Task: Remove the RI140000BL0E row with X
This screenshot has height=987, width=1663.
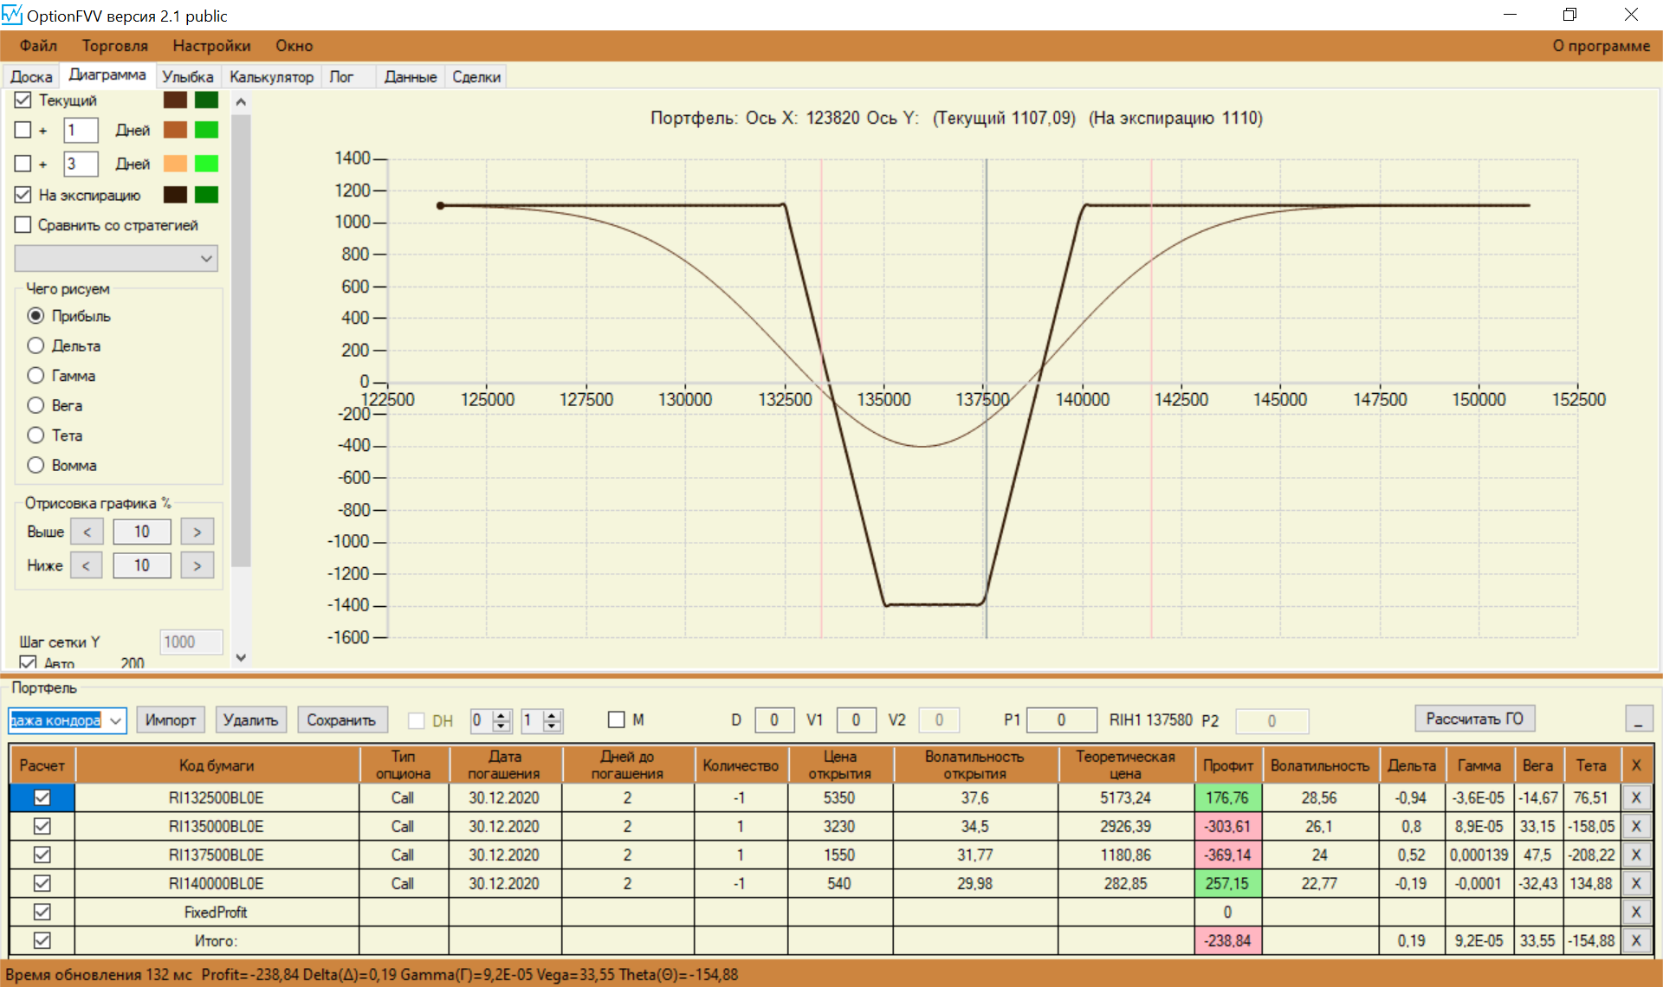Action: coord(1635,883)
